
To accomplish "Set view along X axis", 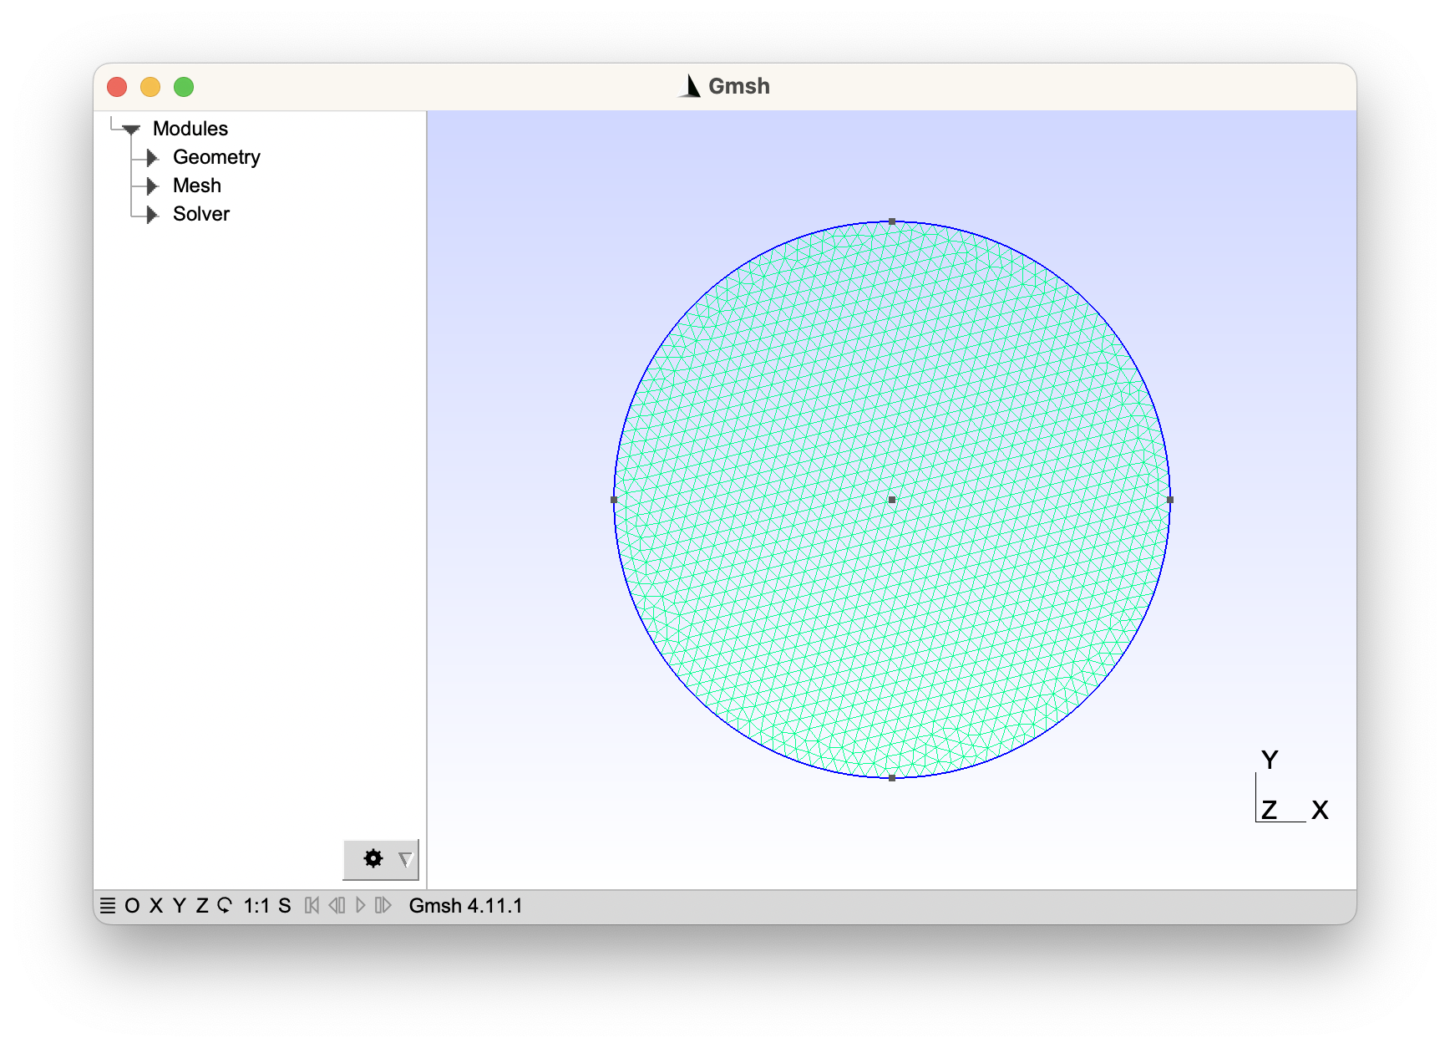I will 155,906.
